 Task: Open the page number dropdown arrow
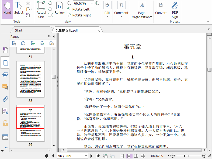86,156
